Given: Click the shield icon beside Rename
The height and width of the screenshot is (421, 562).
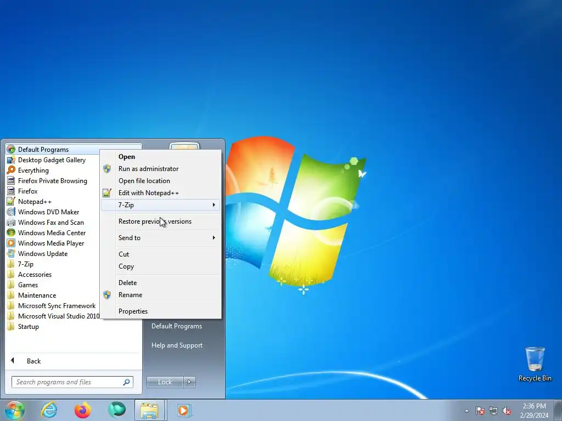Looking at the screenshot, I should [x=107, y=294].
